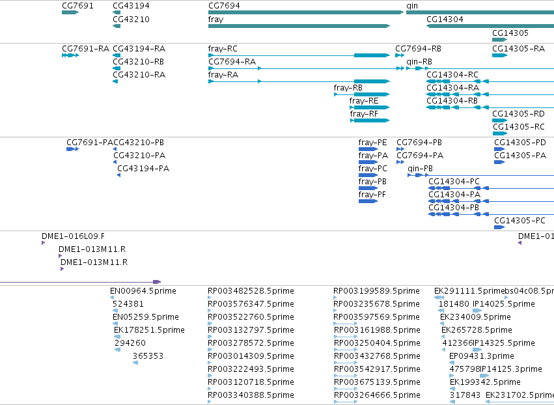554x405 pixels.
Task: Select the fray gene label
Action: click(215, 20)
